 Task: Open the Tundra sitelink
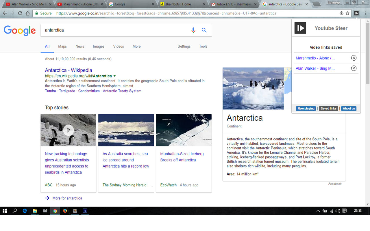point(50,91)
